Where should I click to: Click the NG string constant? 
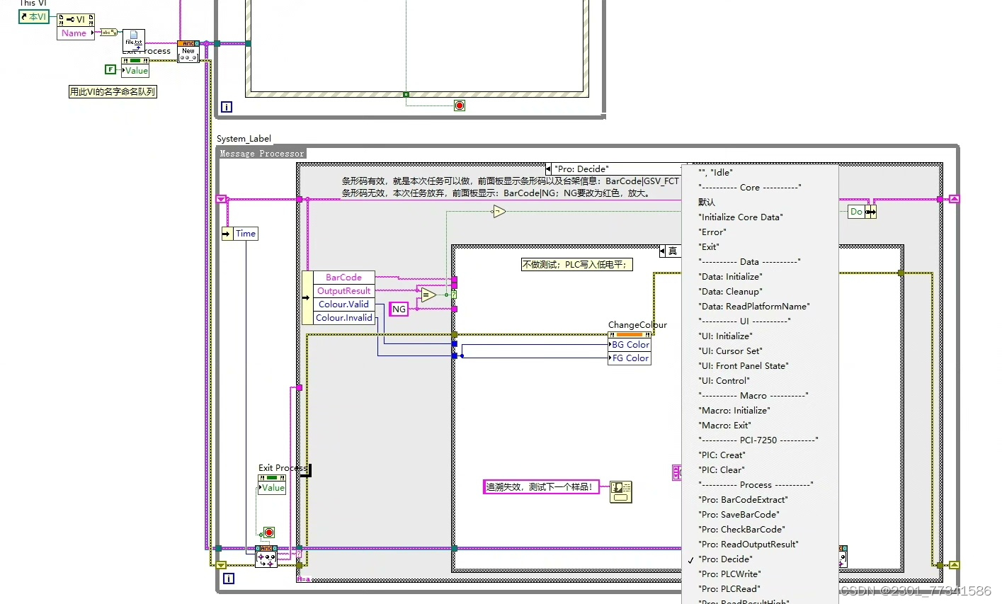pos(399,309)
